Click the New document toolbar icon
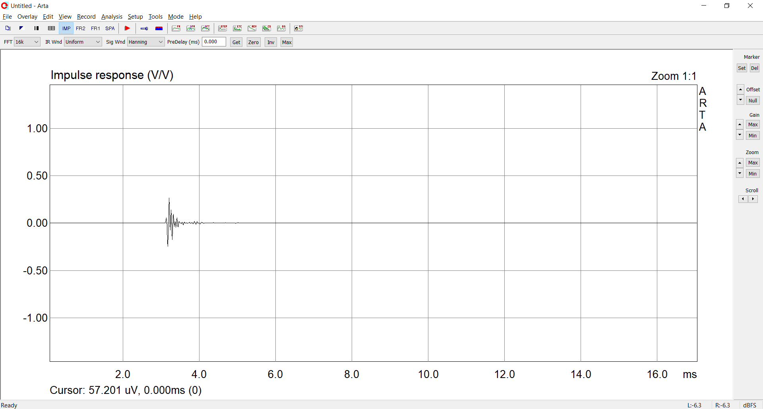Screen dimensions: 763x409 point(8,28)
